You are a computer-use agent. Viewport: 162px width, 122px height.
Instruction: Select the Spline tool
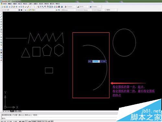point(1,34)
